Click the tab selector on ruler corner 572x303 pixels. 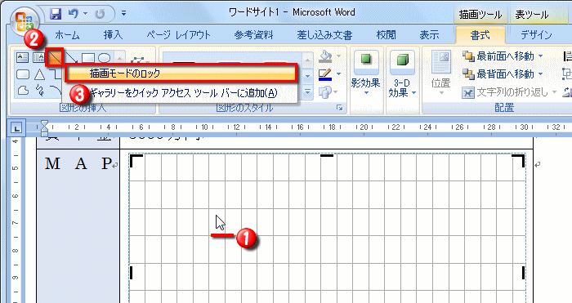(16, 128)
